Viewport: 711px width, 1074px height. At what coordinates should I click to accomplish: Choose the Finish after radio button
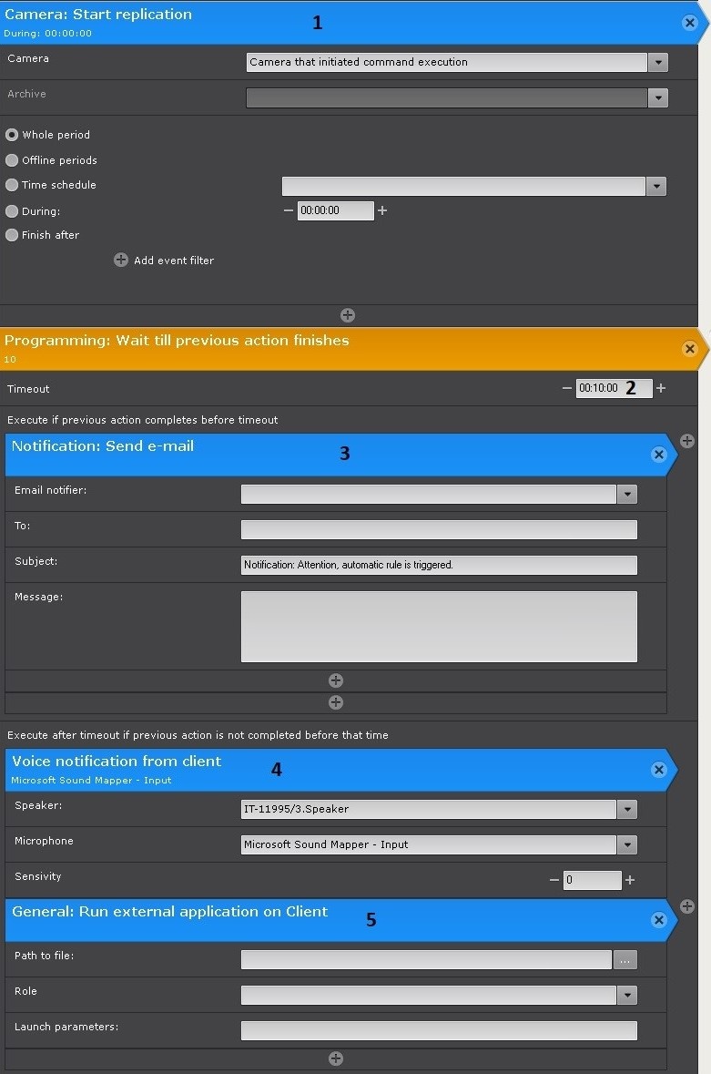coord(12,235)
